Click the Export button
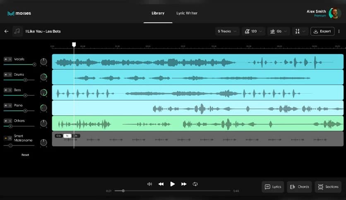346x200 pixels. tap(322, 31)
